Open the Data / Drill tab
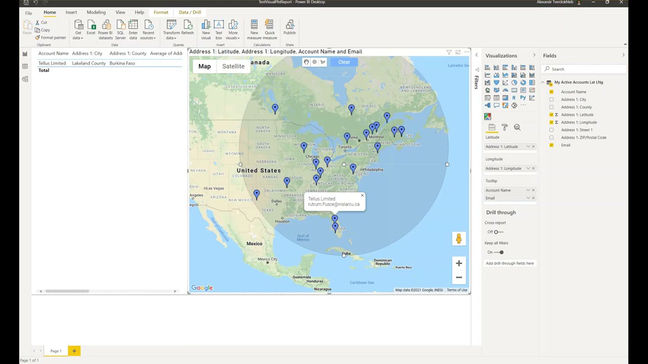This screenshot has height=364, width=648. pyautogui.click(x=190, y=12)
